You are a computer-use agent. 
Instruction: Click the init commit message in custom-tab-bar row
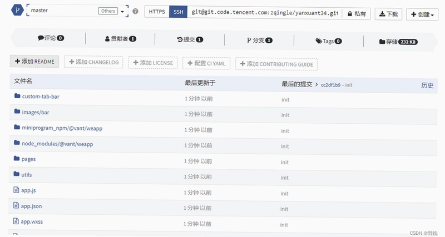pyautogui.click(x=285, y=100)
